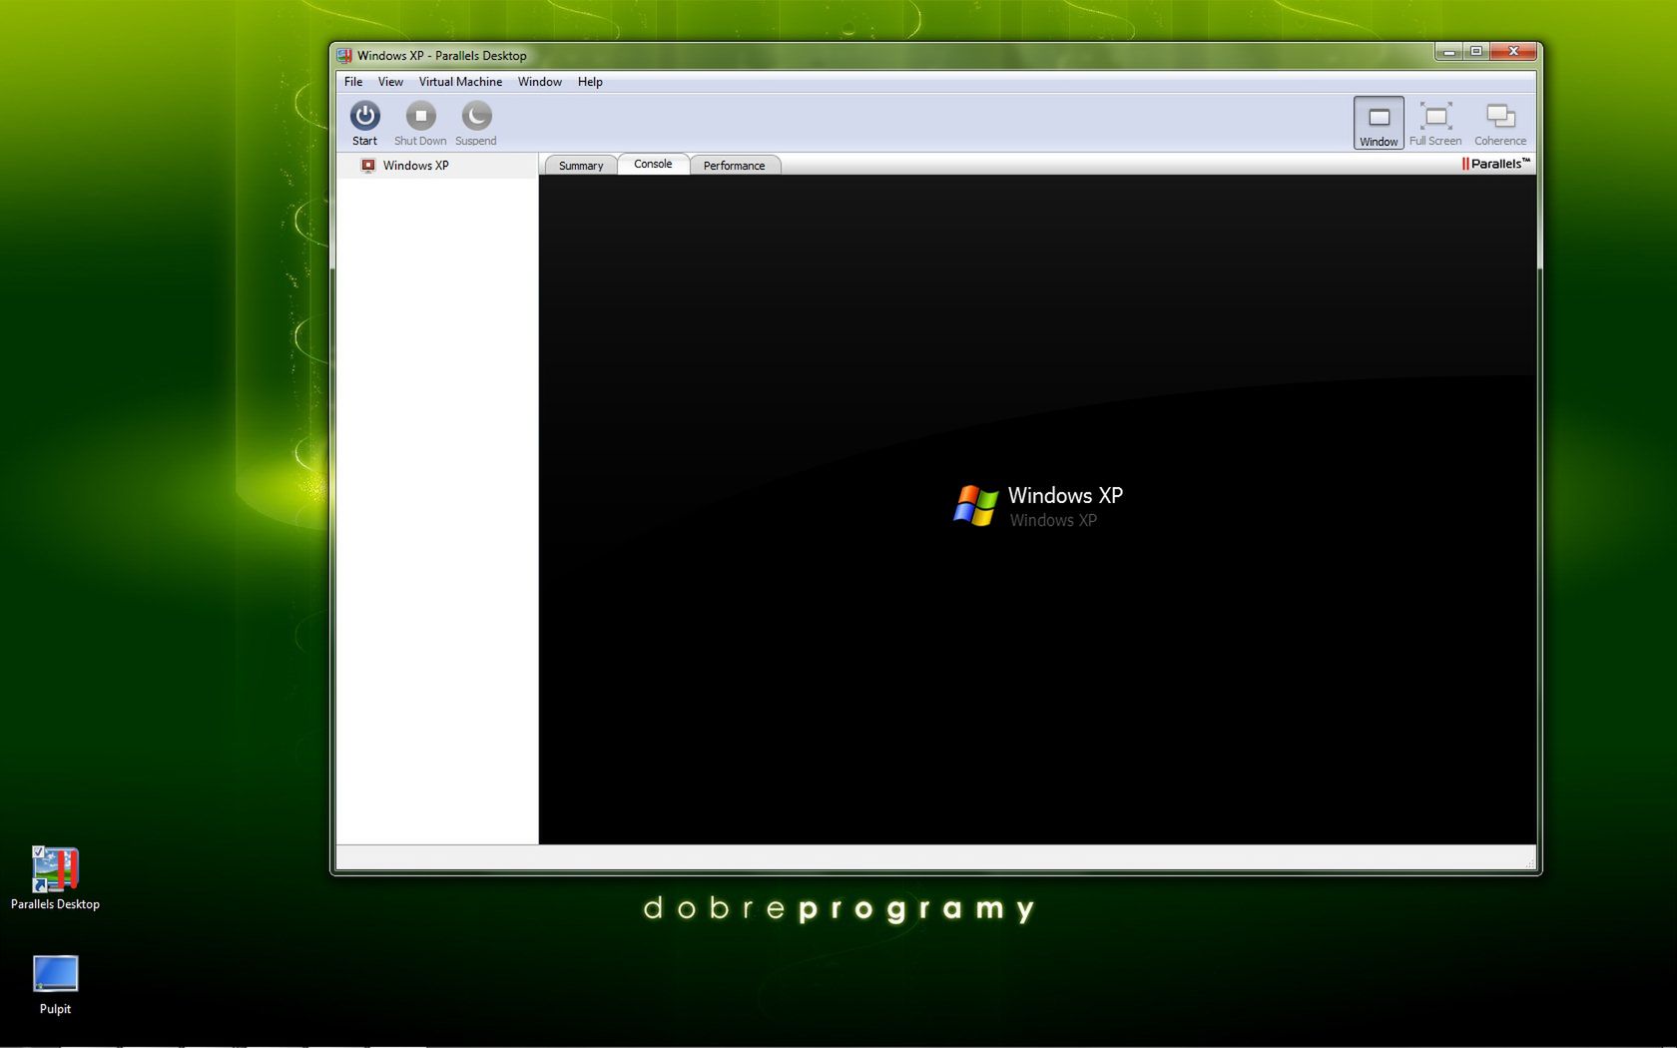Screen dimensions: 1677x1048
Task: Click the window resize grip corner
Action: [x=1529, y=862]
